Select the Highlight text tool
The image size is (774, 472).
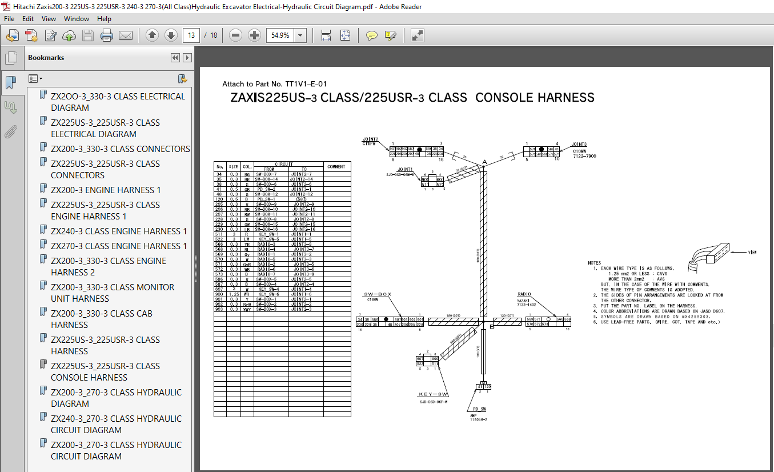(391, 35)
